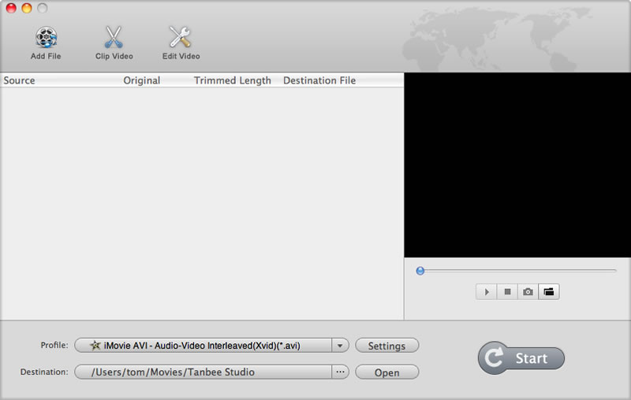Minimize the window with the yellow button
Image resolution: width=631 pixels, height=400 pixels.
[27, 8]
